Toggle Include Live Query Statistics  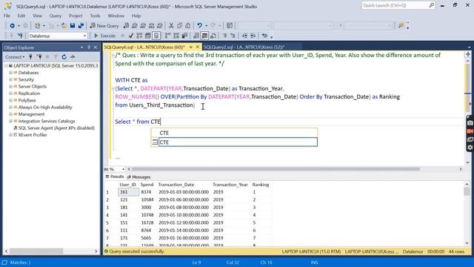click(x=176, y=36)
